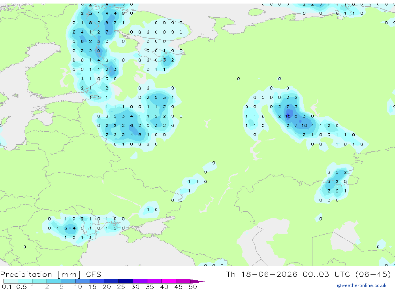Viewport: 395px width, 289px height.
Task: Click the '50' legend scale label
Action: pyautogui.click(x=193, y=287)
